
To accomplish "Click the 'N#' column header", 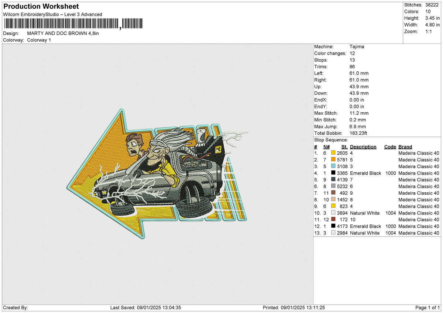I will (x=326, y=147).
